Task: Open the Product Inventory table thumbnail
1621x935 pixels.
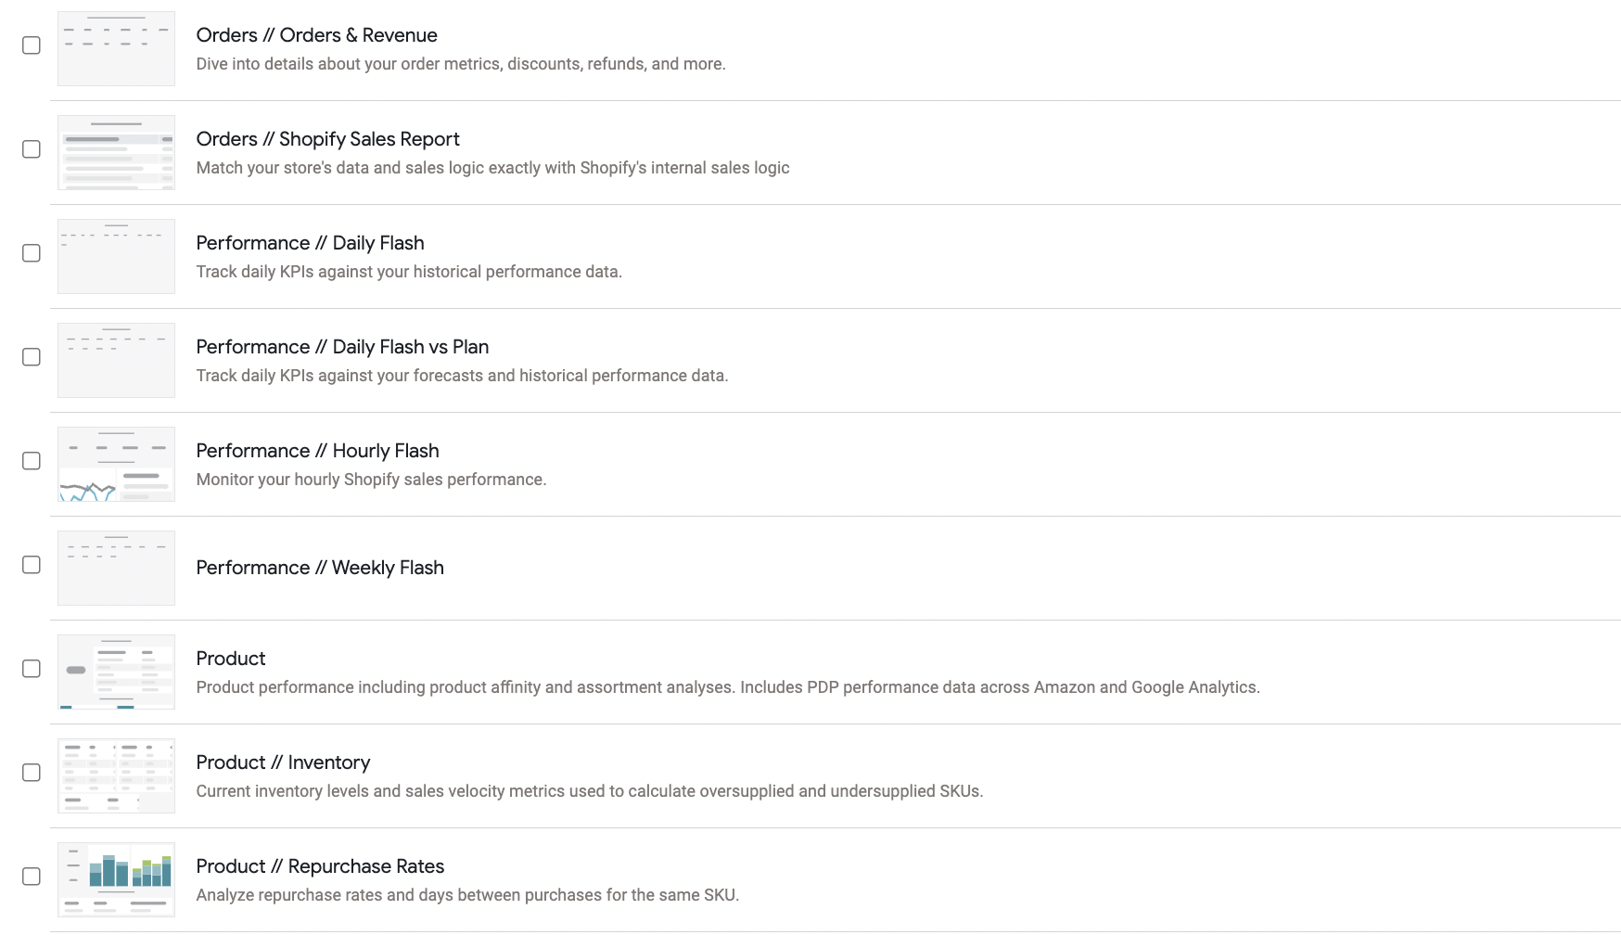Action: coord(116,776)
